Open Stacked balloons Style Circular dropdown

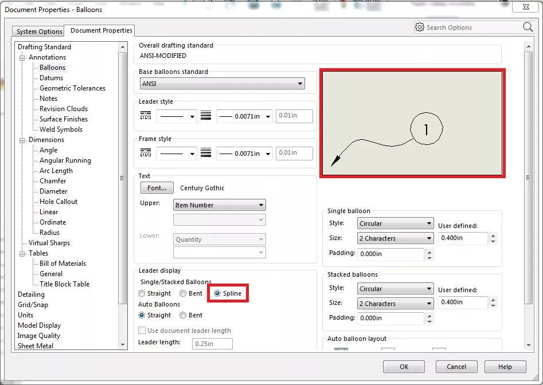[x=395, y=289]
